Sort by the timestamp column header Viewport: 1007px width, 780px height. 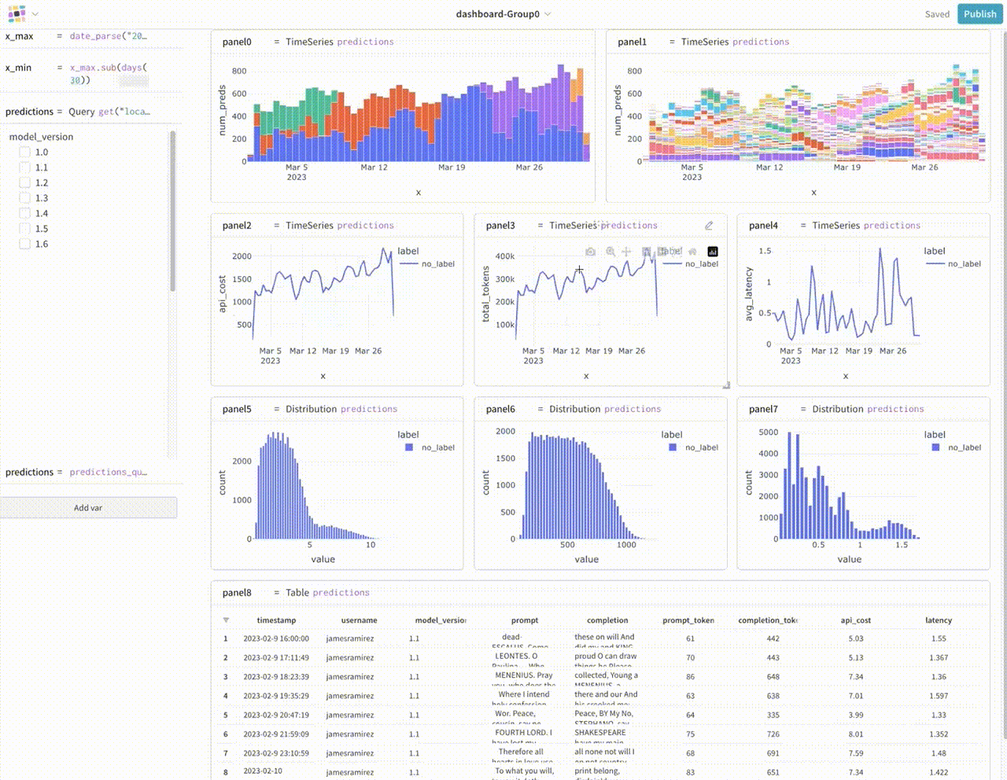(276, 620)
